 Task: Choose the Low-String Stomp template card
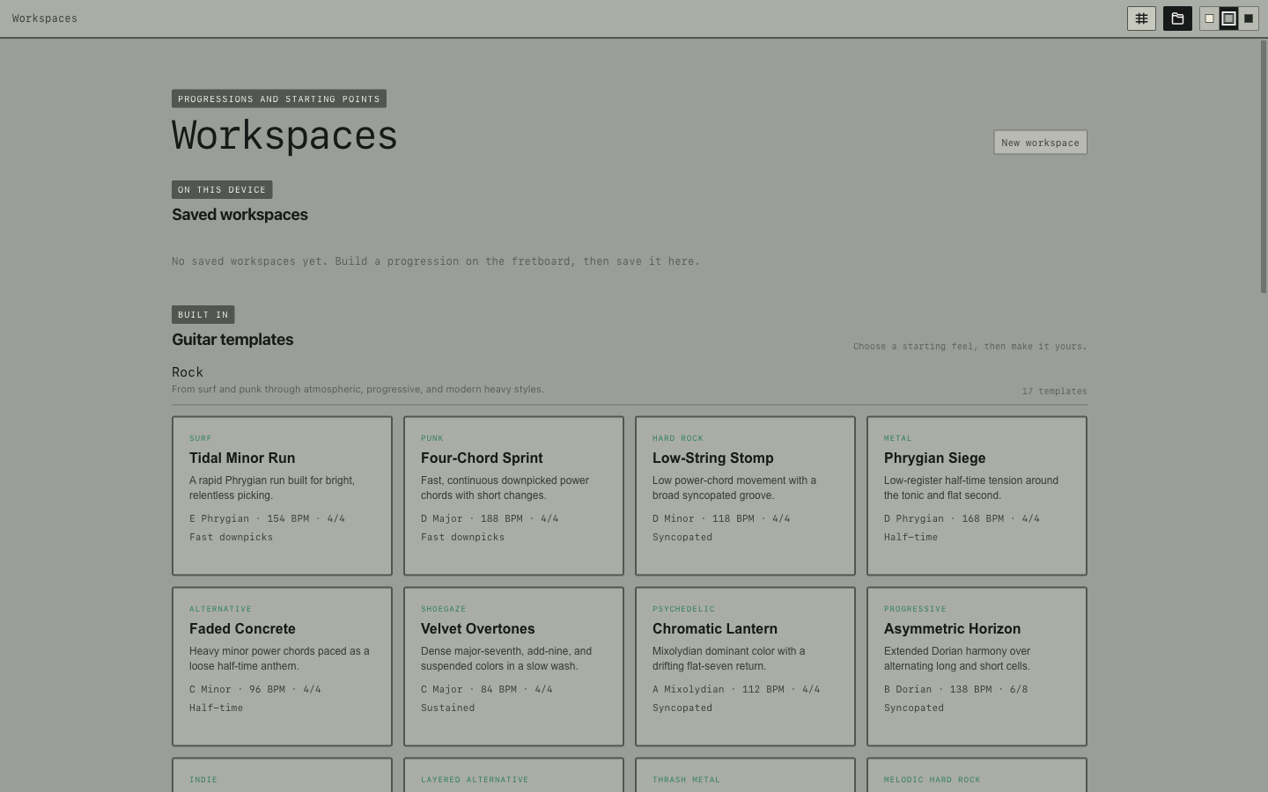[745, 496]
